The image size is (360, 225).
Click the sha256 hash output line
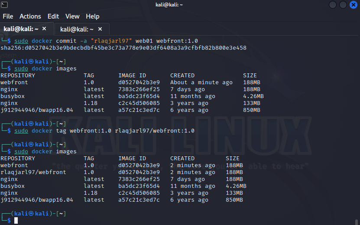123,48
